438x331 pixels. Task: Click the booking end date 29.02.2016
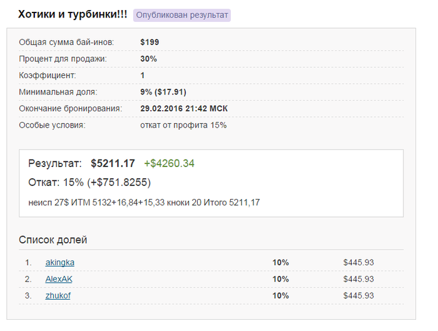coord(184,108)
